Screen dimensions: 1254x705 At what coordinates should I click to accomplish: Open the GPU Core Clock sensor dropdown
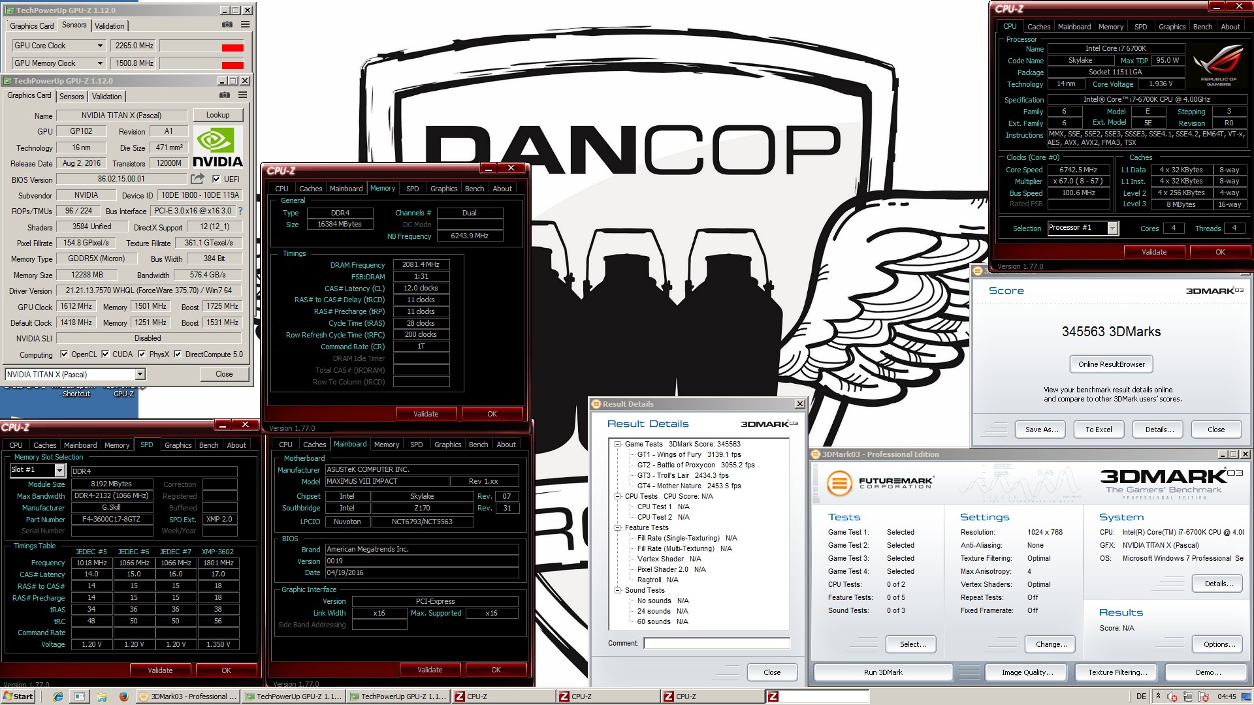click(100, 46)
